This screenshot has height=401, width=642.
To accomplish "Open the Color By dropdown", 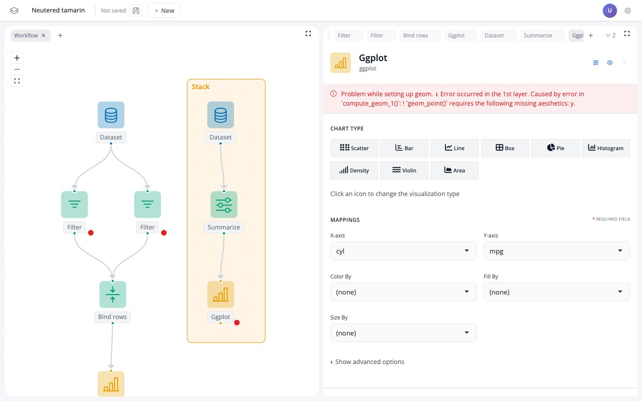I will click(x=403, y=292).
